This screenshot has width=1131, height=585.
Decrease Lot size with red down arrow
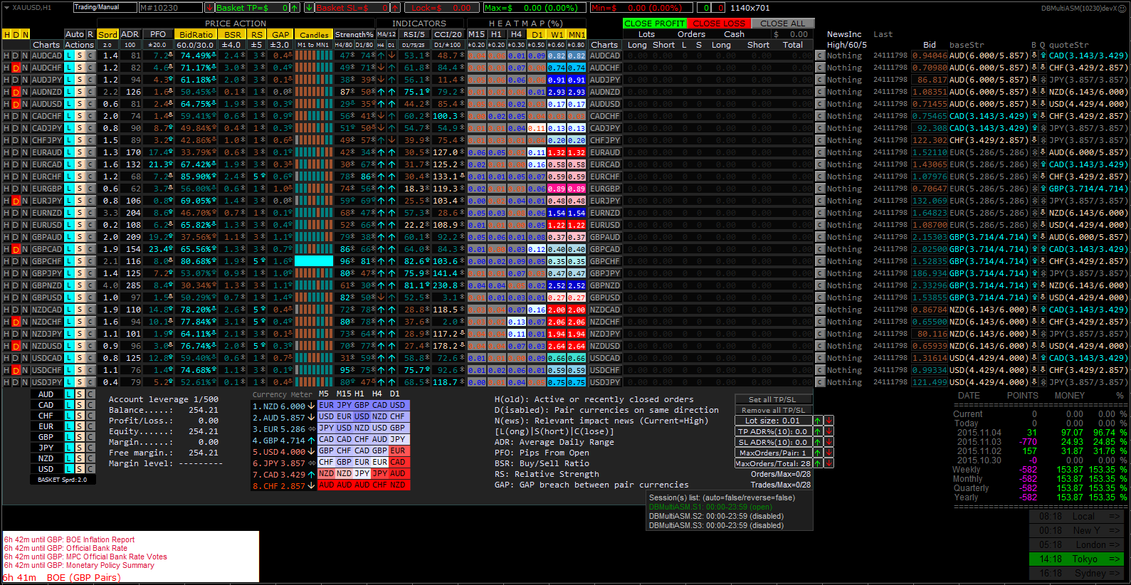click(828, 421)
